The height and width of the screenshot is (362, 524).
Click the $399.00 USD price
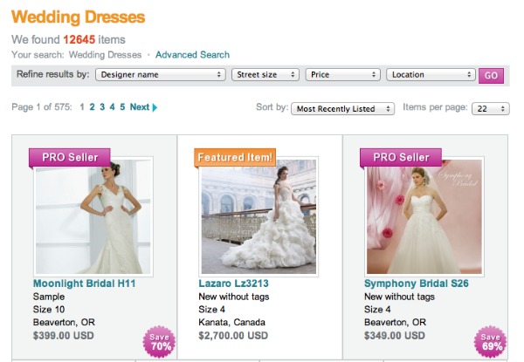click(64, 336)
